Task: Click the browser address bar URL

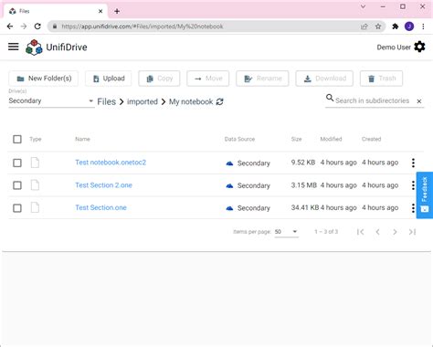Action: (x=143, y=26)
